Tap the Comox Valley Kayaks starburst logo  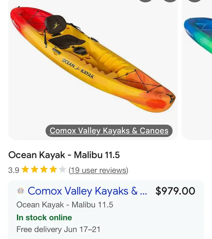point(21,191)
